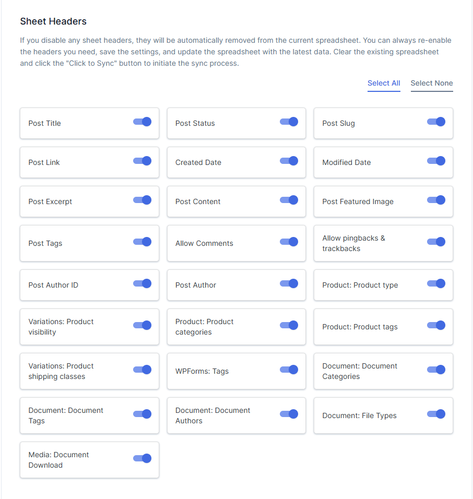Toggle the Post Slug header
Screen dimensions: 473x499
(436, 122)
